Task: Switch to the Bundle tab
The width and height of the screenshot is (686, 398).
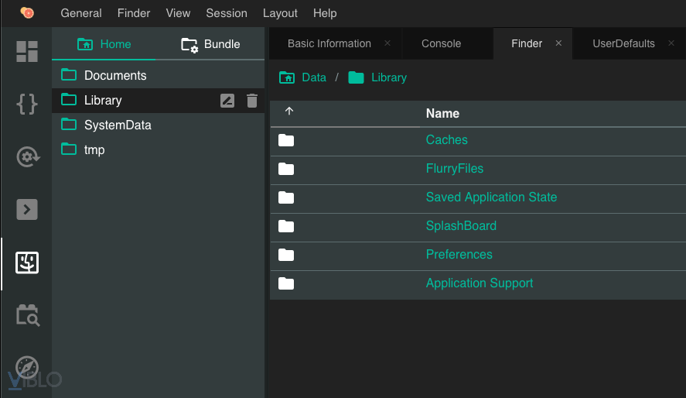Action: coord(210,44)
